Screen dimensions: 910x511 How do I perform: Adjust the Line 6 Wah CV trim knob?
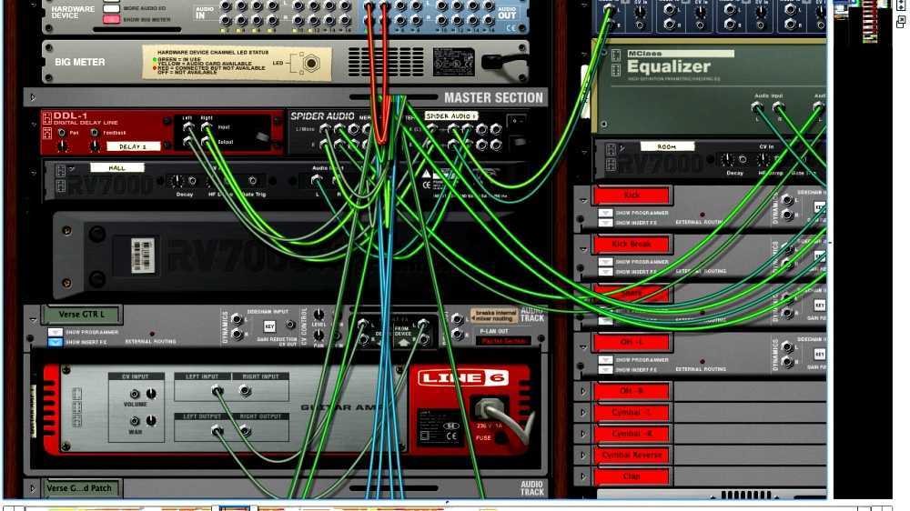(x=151, y=421)
